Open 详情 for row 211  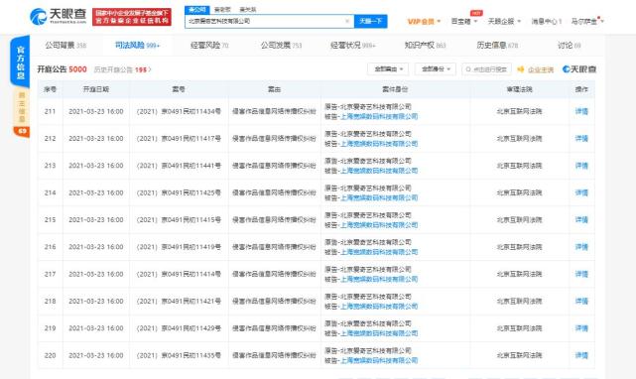coord(581,111)
